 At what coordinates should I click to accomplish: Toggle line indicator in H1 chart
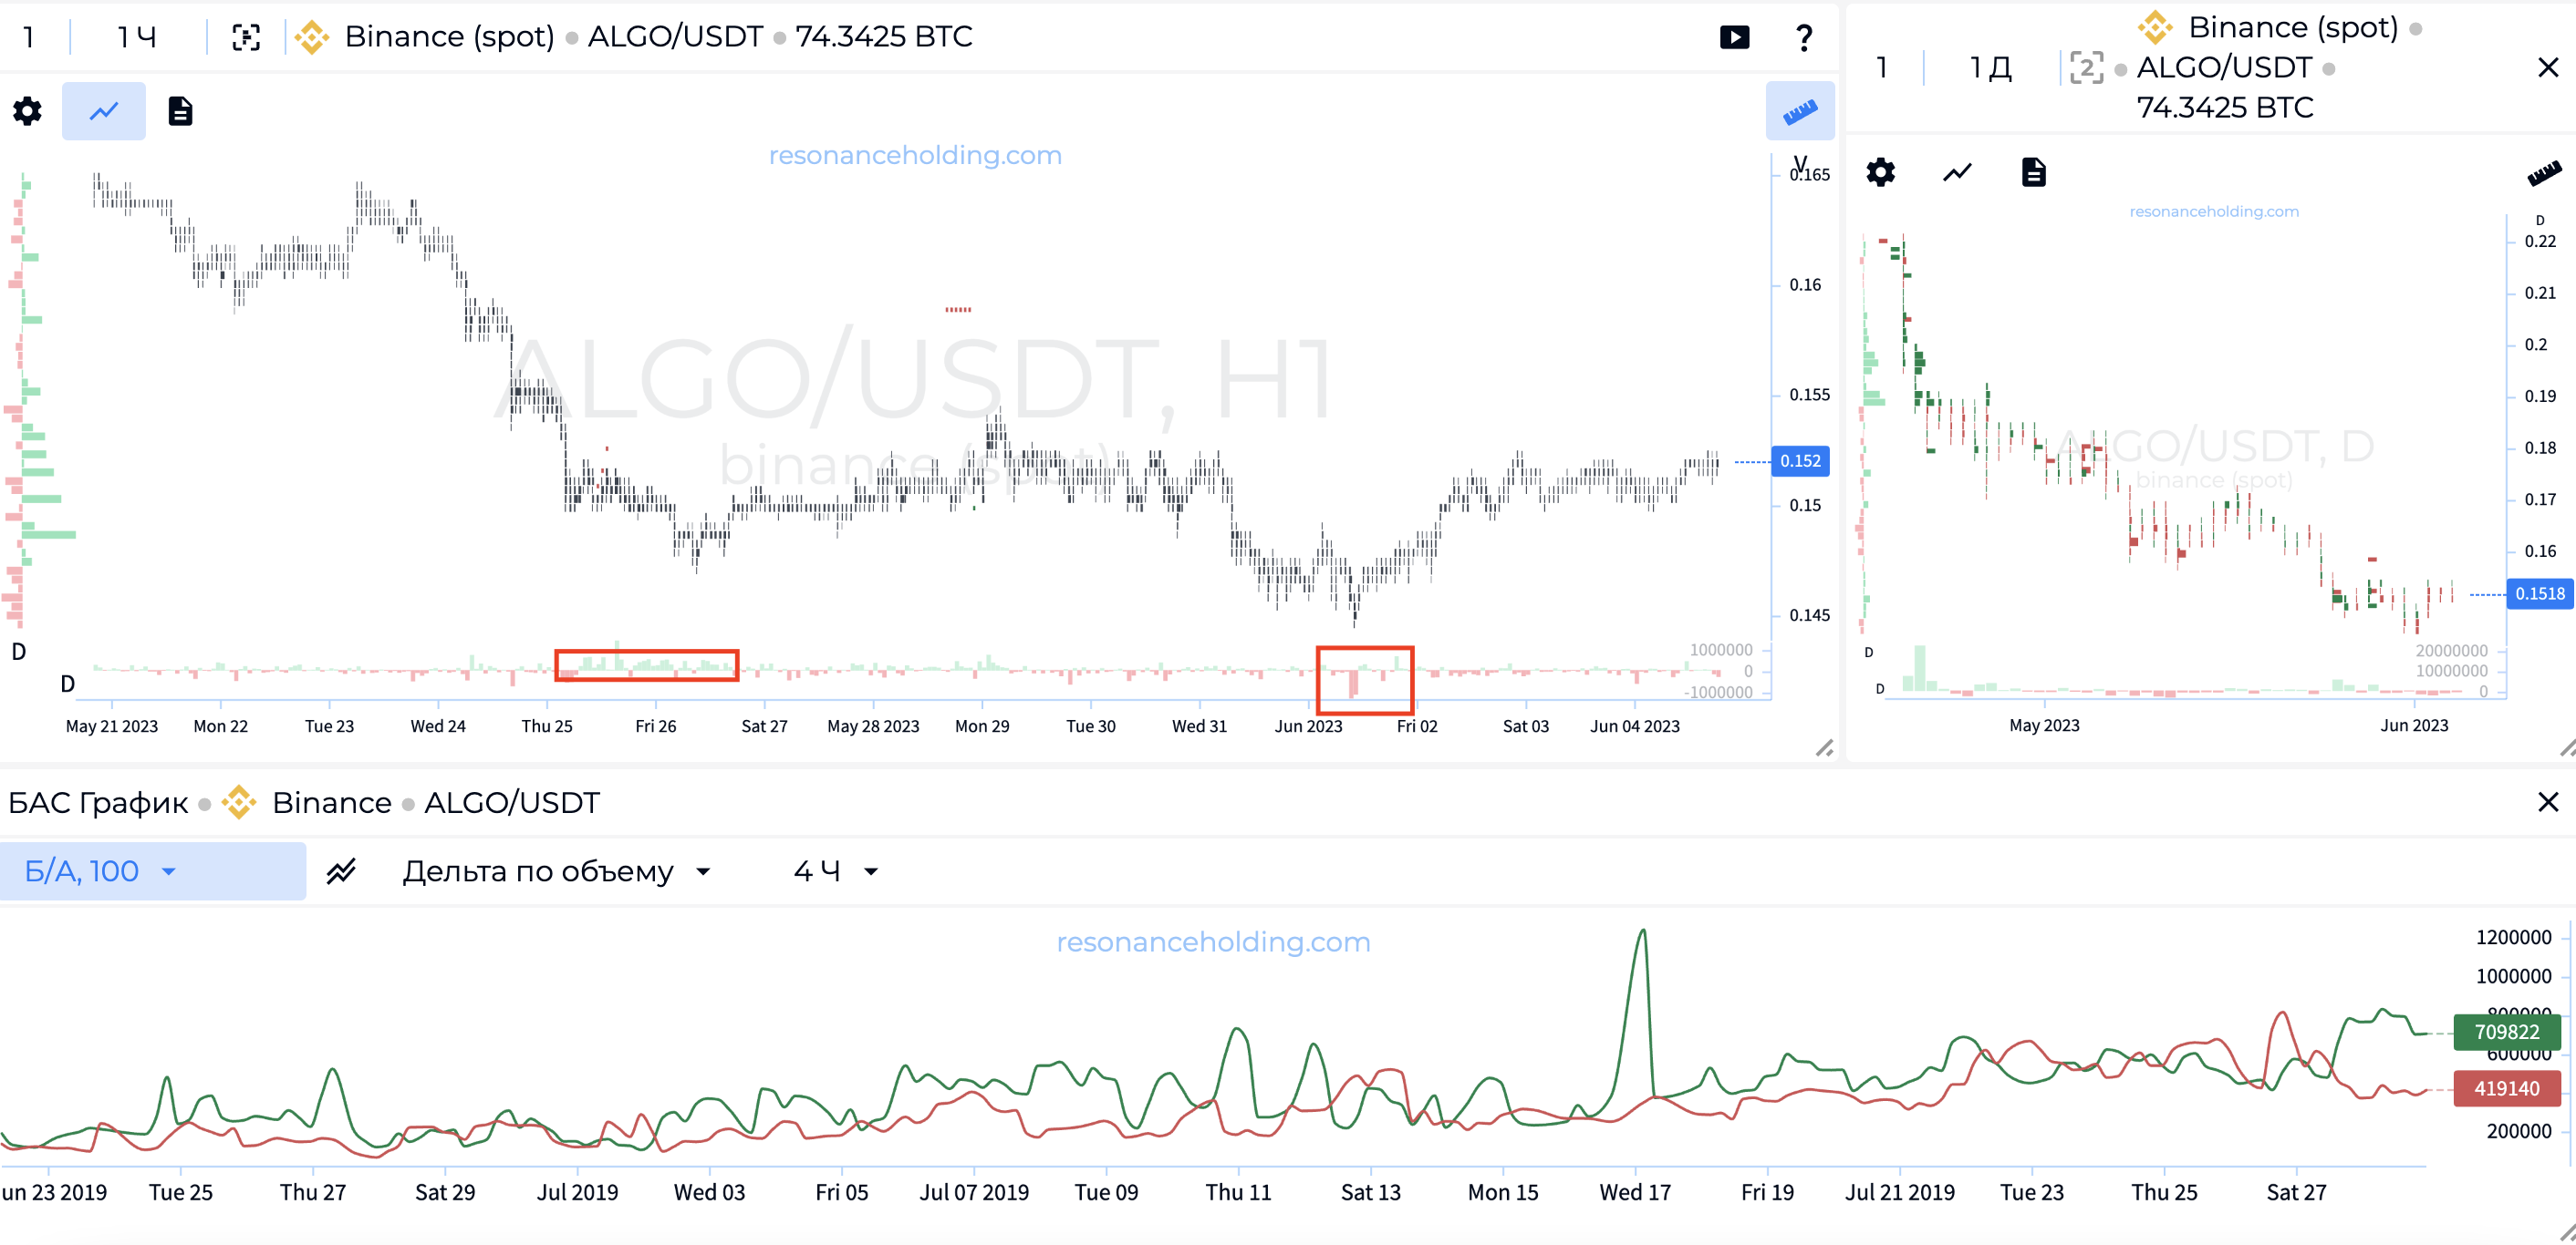pyautogui.click(x=104, y=111)
